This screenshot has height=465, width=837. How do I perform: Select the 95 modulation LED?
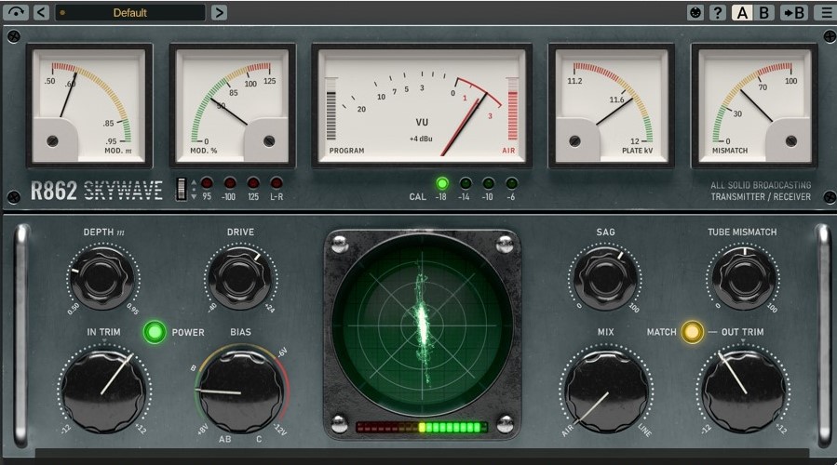[207, 183]
